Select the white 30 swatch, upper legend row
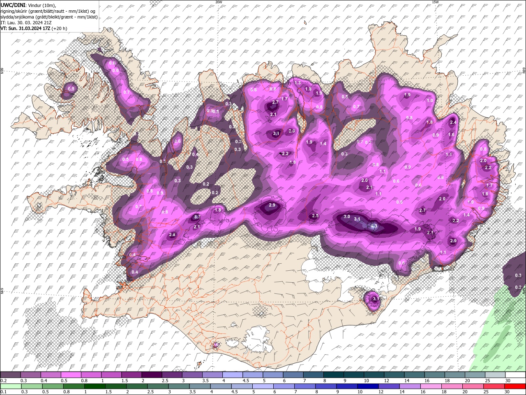 click(515, 375)
